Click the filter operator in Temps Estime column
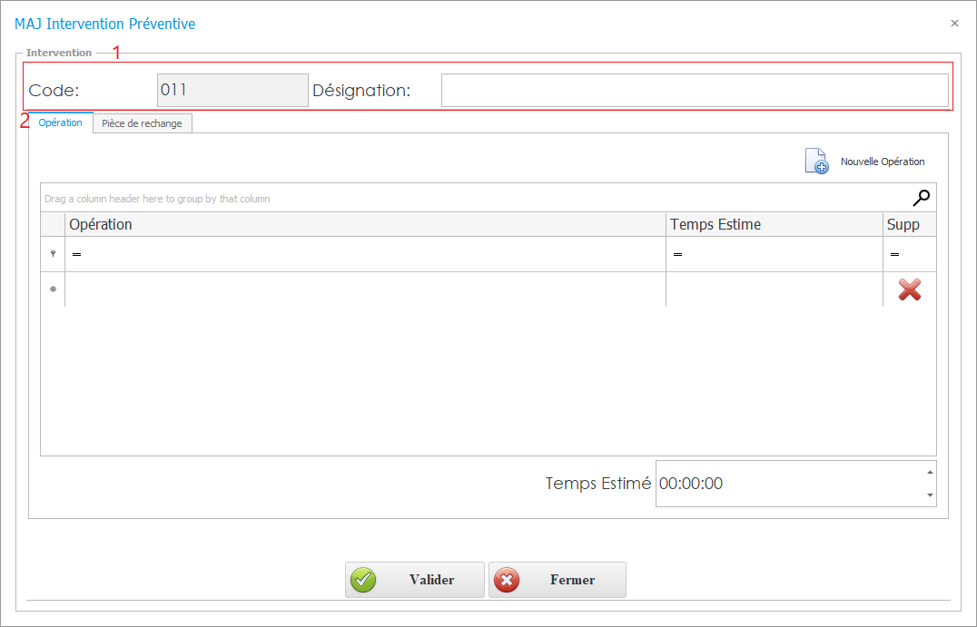 point(677,255)
